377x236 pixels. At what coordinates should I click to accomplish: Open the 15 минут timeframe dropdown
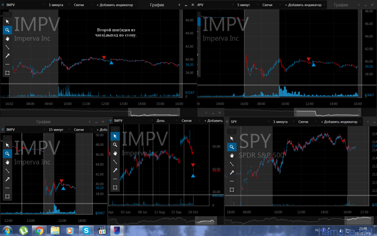coord(59,129)
